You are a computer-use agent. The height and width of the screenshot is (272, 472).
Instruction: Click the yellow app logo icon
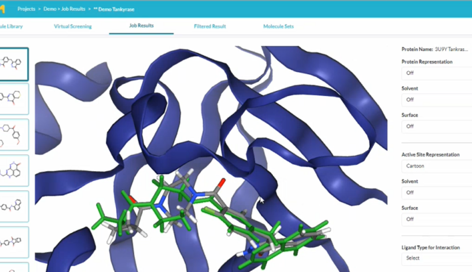pyautogui.click(x=2, y=9)
